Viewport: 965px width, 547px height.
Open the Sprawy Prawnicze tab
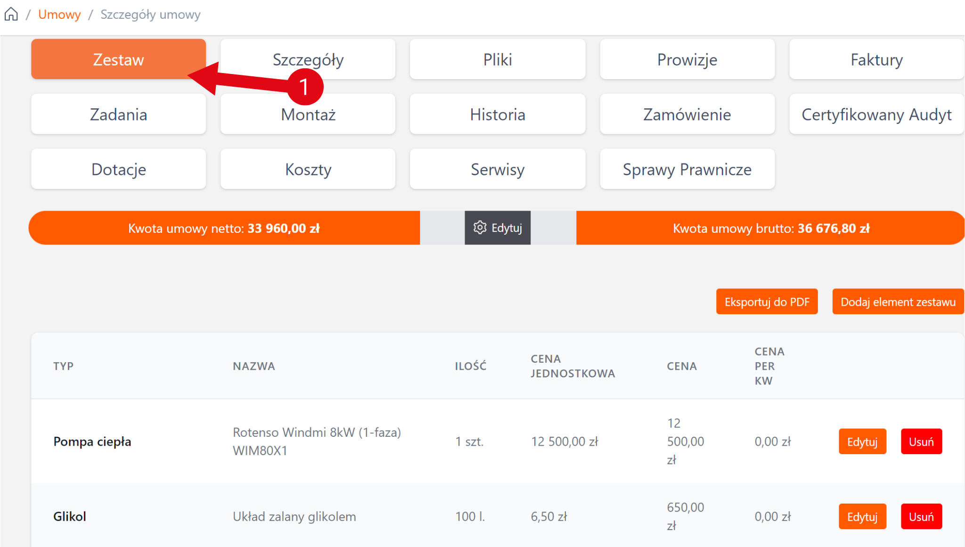687,169
